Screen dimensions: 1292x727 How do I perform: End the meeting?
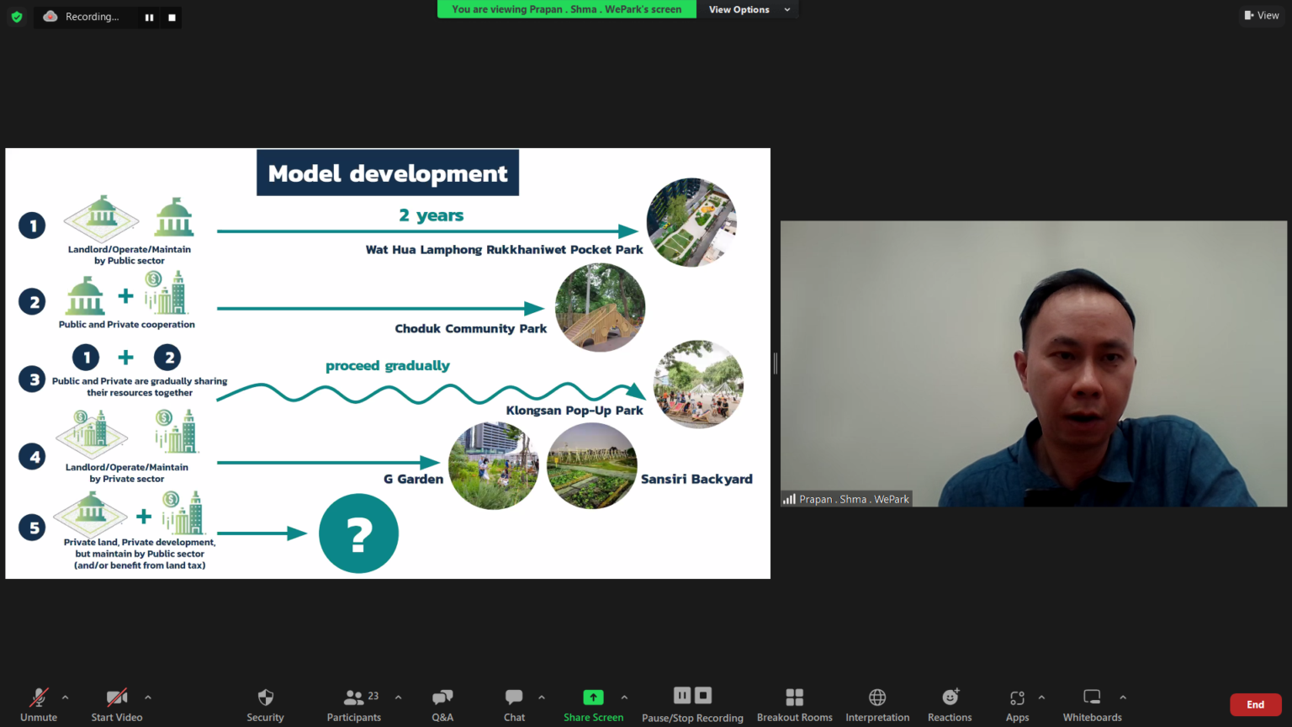click(x=1255, y=703)
